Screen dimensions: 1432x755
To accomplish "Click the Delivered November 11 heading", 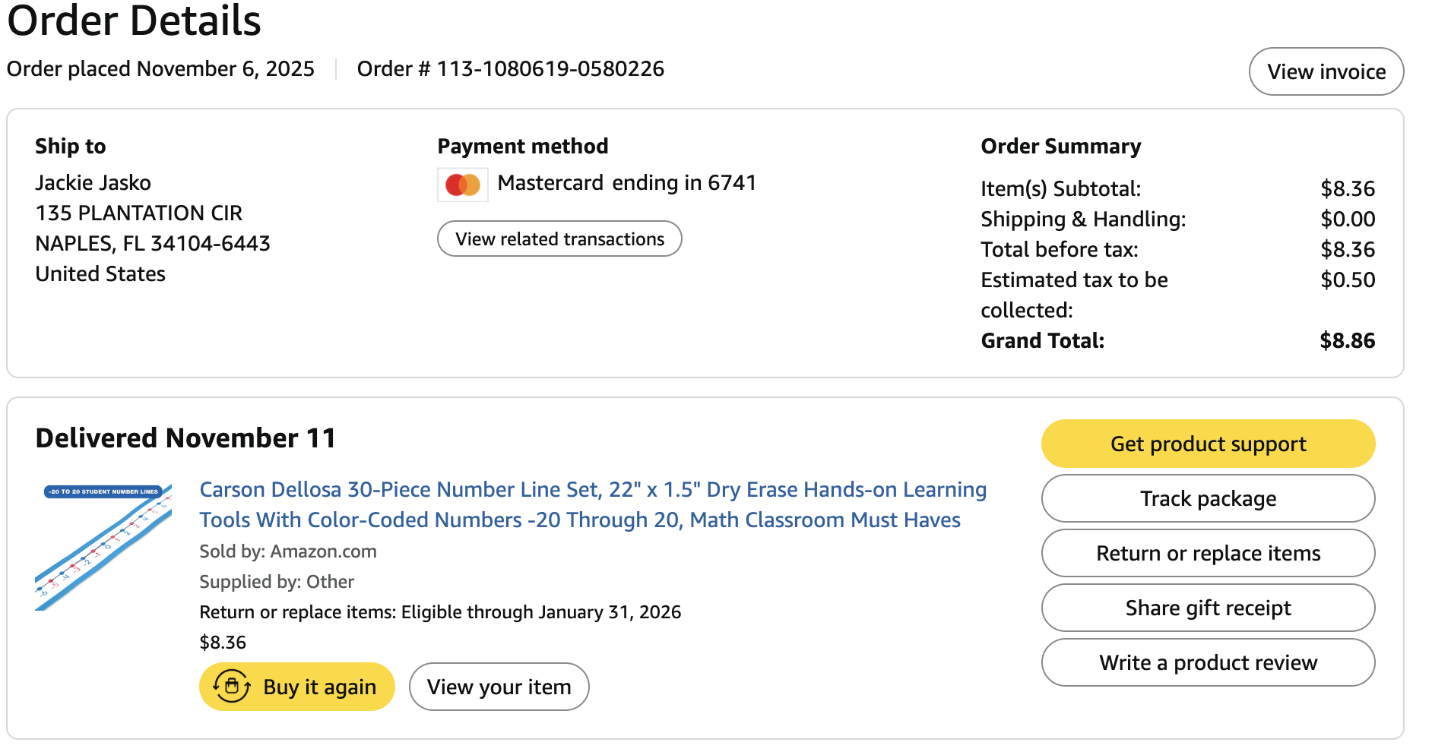I will click(x=185, y=438).
